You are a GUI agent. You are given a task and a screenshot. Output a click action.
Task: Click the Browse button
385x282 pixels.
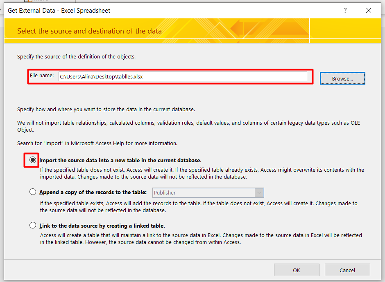[x=342, y=78]
